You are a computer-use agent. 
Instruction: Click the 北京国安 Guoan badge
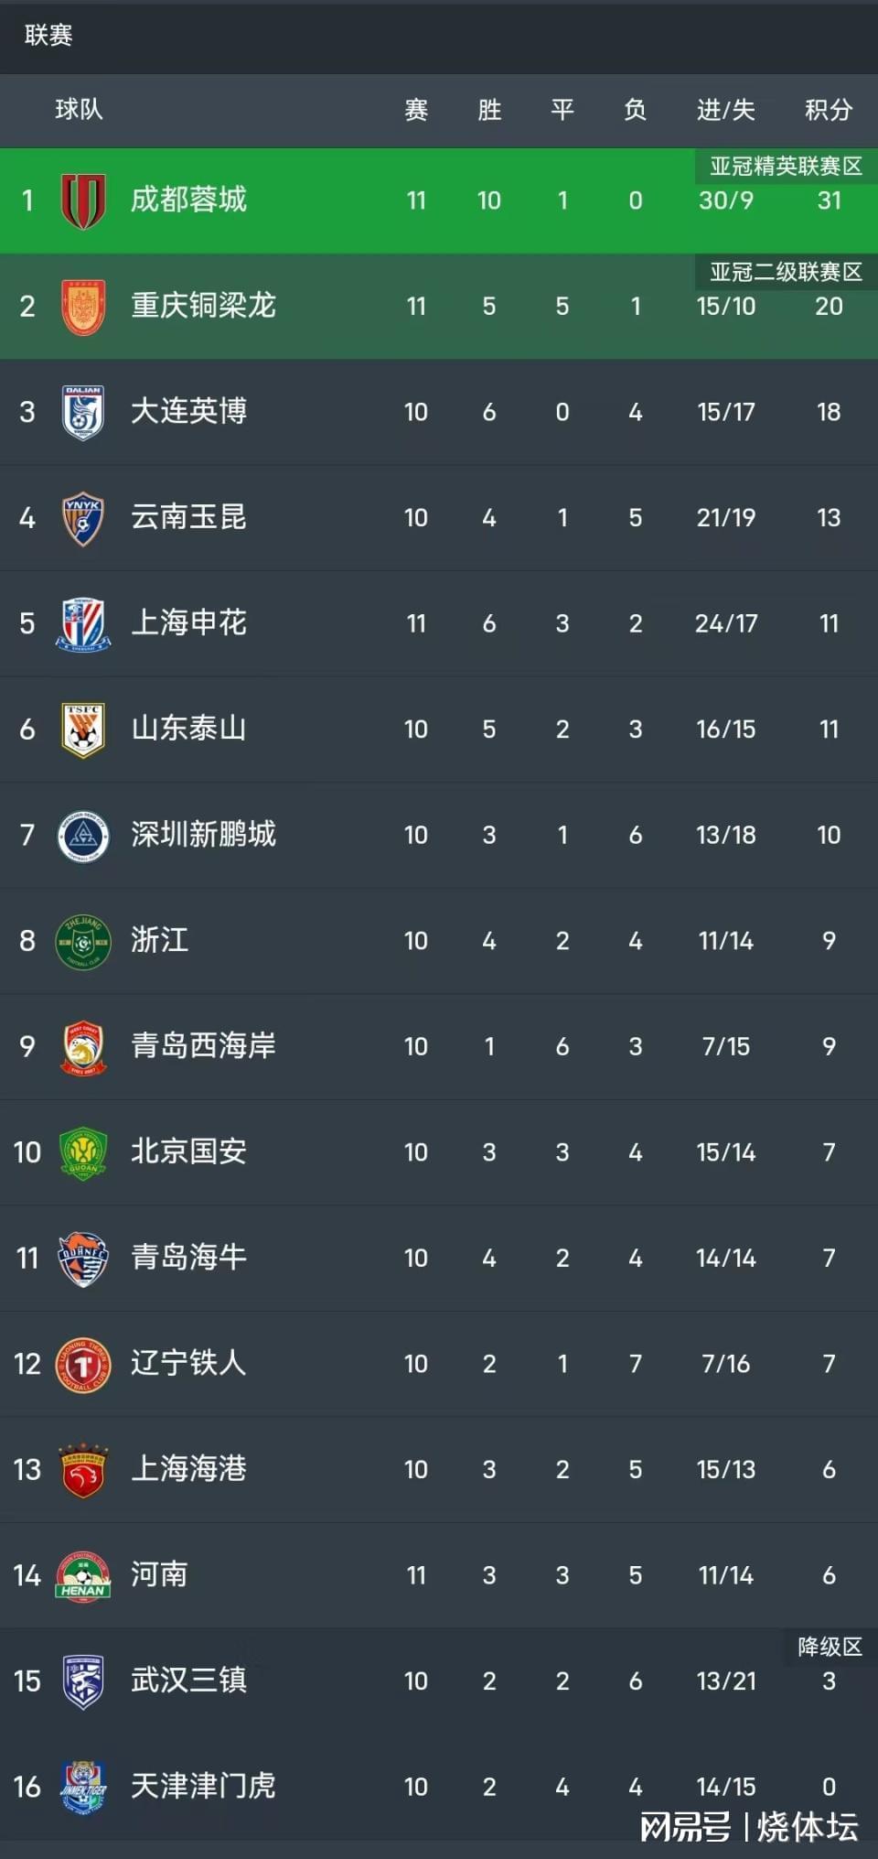click(x=83, y=1152)
